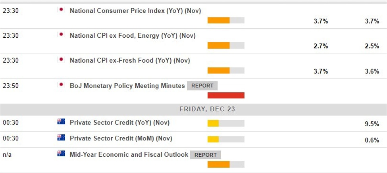The height and width of the screenshot is (173, 387).
Task: Click Japan flag beside National Consumer Price Index
Action: [61, 10]
